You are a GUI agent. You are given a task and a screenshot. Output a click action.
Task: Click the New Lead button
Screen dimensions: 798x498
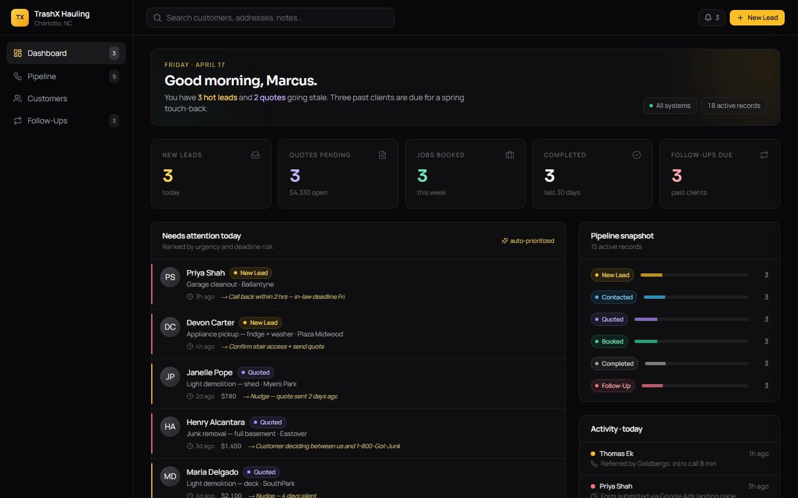[757, 18]
